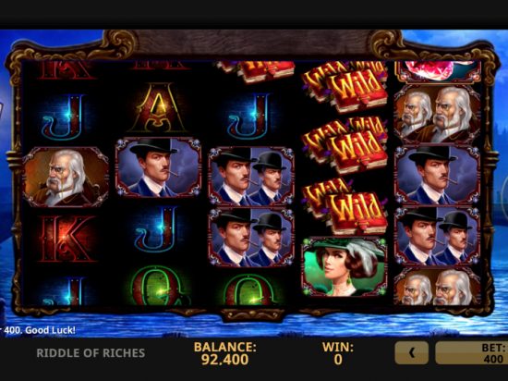Click the top full Wild book symbol
Screen dimensions: 508x381
click(x=345, y=90)
